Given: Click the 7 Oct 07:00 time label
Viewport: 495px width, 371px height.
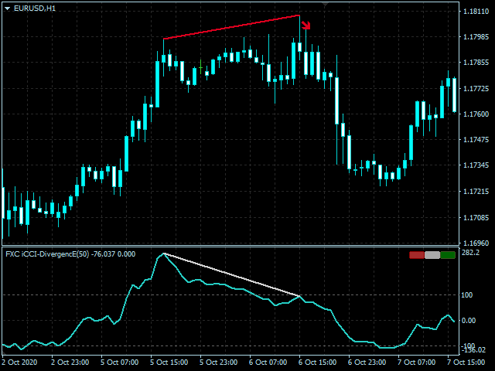Looking at the screenshot, I should tap(416, 362).
